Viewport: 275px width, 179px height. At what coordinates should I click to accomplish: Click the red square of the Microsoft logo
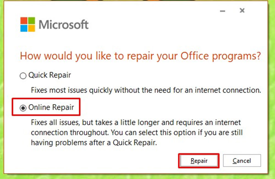click(24, 21)
